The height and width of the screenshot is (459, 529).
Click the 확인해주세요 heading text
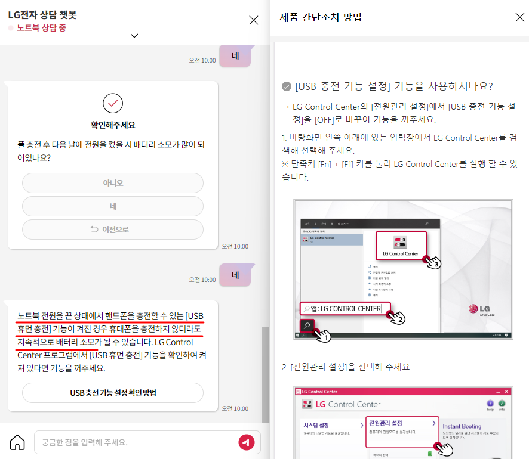click(113, 125)
